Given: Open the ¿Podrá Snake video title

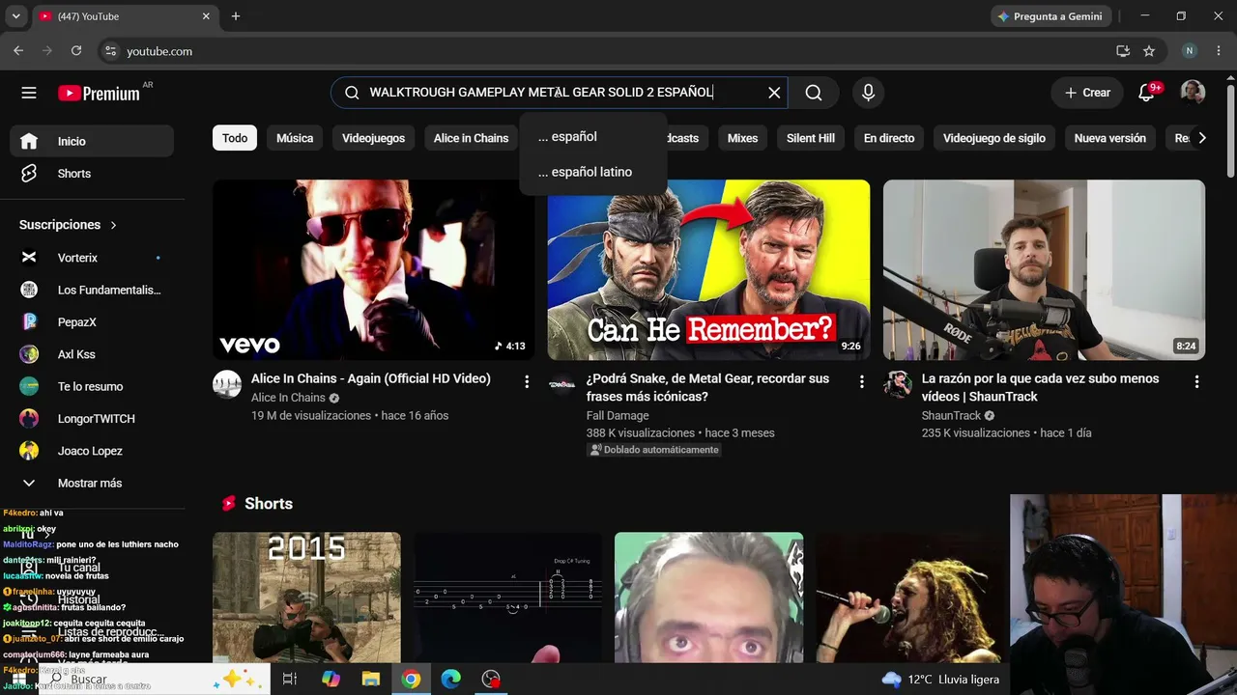Looking at the screenshot, I should click(707, 387).
